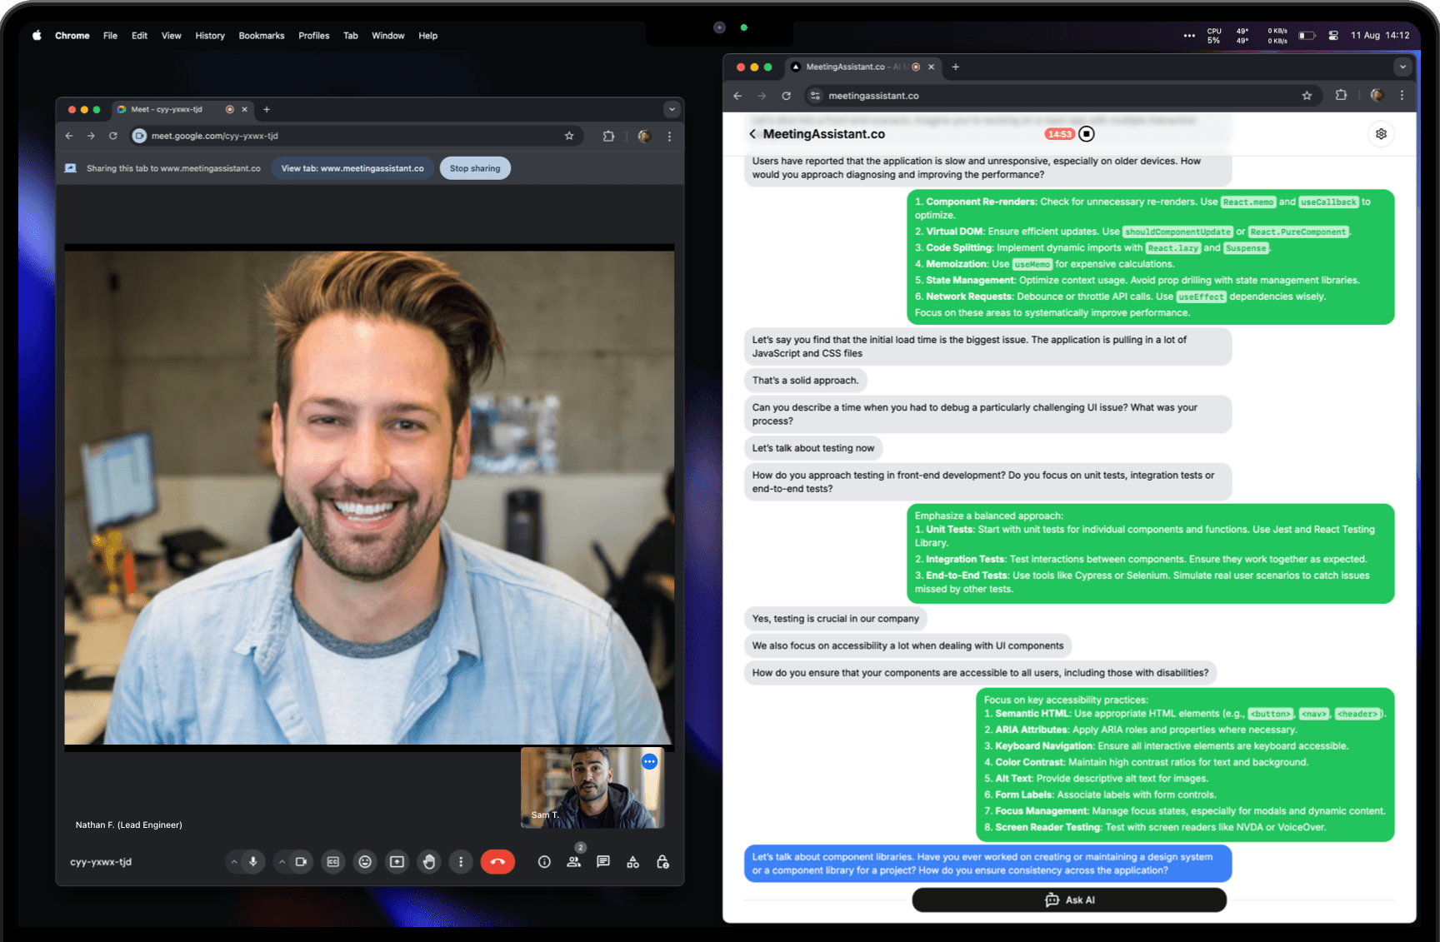Expand tab search dropdown in the Meet window
Image resolution: width=1440 pixels, height=942 pixels.
tap(672, 109)
